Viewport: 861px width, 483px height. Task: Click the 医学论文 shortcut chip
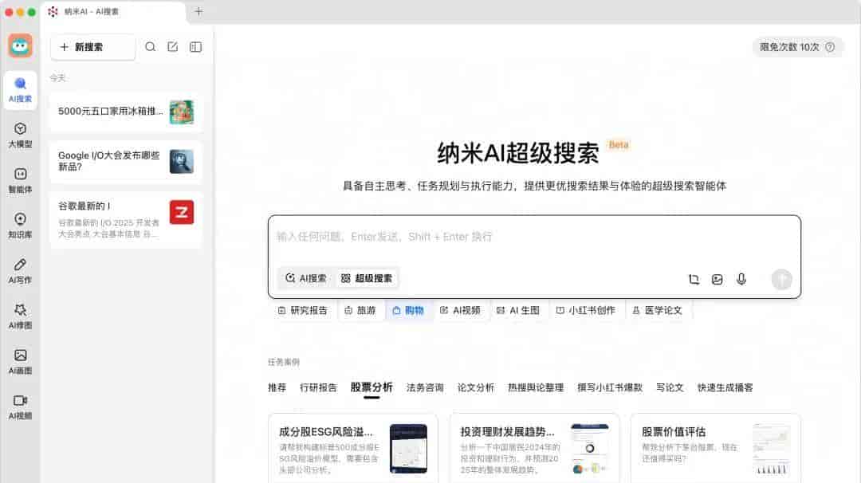click(x=657, y=310)
